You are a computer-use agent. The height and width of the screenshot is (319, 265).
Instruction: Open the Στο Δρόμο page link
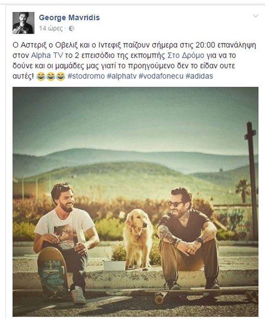coord(186,56)
